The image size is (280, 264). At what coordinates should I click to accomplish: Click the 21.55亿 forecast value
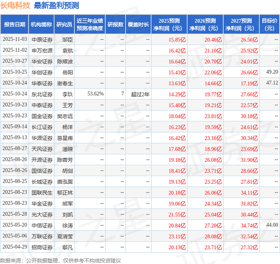tap(177, 214)
